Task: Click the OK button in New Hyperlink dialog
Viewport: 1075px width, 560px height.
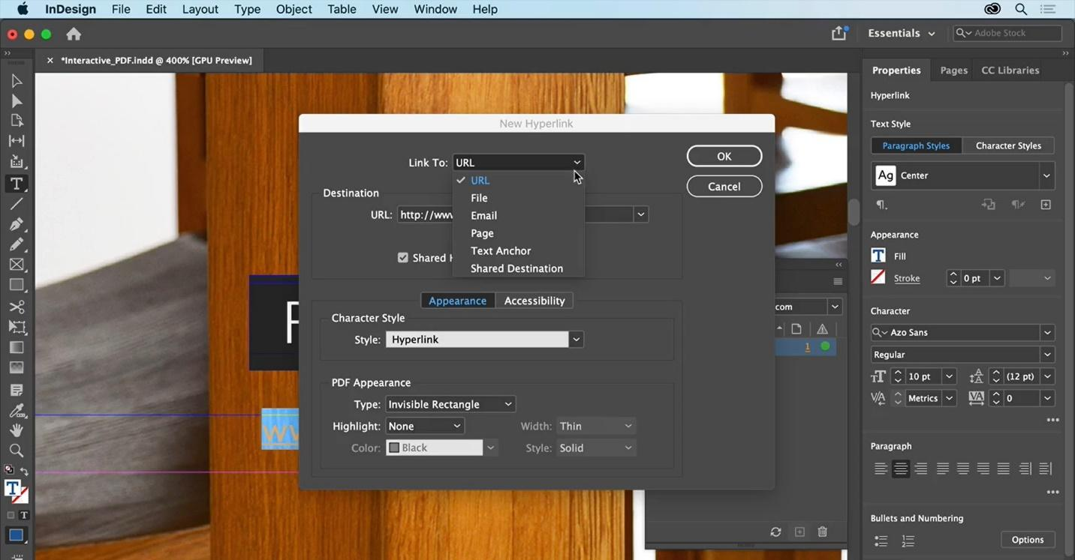Action: pyautogui.click(x=723, y=156)
